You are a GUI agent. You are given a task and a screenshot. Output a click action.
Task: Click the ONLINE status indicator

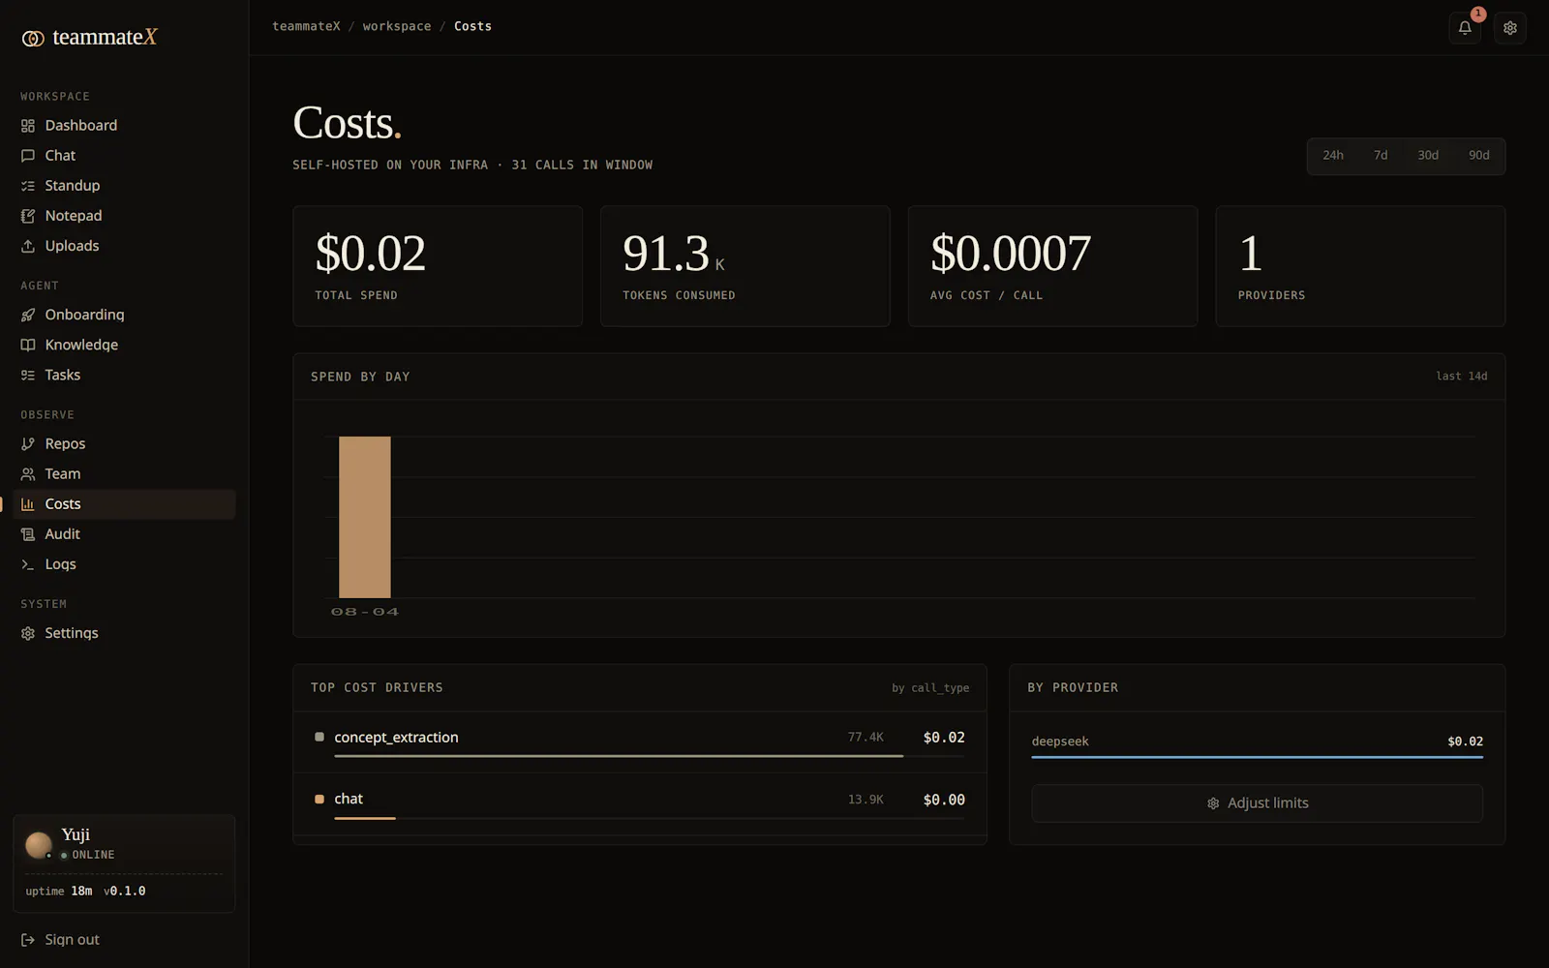(87, 856)
